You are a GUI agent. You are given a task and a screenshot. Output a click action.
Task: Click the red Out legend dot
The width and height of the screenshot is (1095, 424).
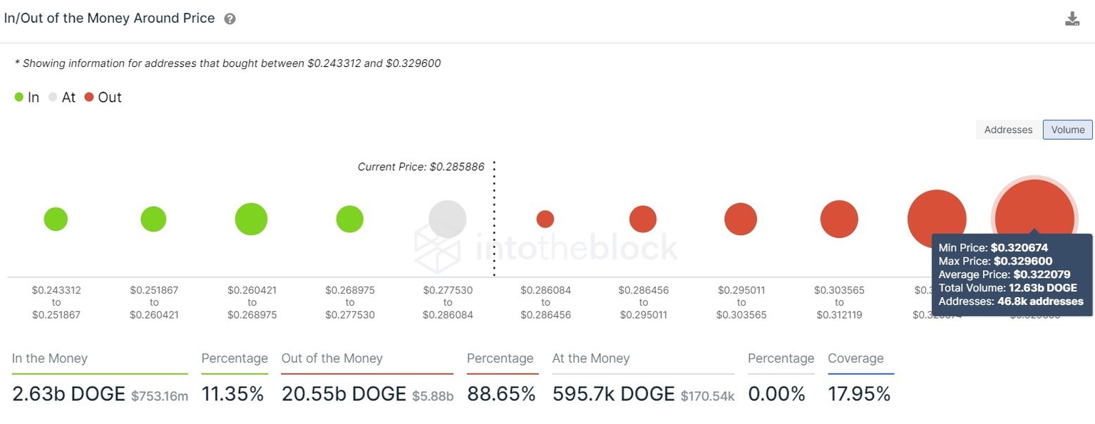pos(88,97)
